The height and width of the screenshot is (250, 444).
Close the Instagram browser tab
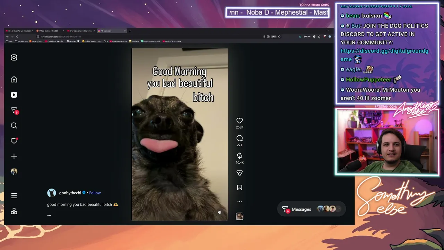coord(125,31)
